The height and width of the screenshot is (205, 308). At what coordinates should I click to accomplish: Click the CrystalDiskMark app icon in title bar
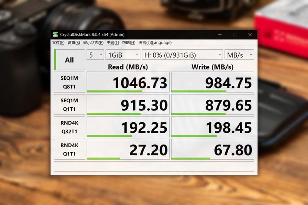click(x=55, y=35)
